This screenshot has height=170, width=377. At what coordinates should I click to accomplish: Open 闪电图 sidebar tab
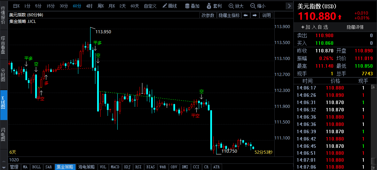pyautogui.click(x=3, y=134)
